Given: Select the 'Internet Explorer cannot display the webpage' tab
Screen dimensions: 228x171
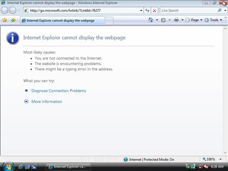Looking at the screenshot, I should pyautogui.click(x=62, y=21).
